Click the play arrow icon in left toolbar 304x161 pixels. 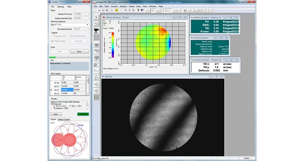(x=96, y=17)
